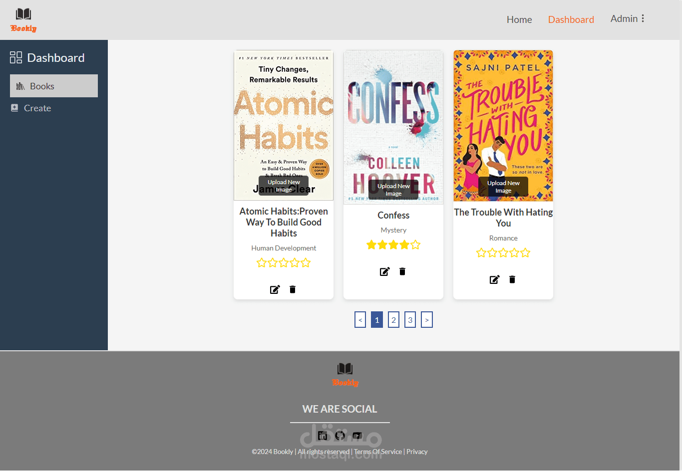Image resolution: width=682 pixels, height=471 pixels.
Task: Delete the Confess book
Action: pos(402,271)
